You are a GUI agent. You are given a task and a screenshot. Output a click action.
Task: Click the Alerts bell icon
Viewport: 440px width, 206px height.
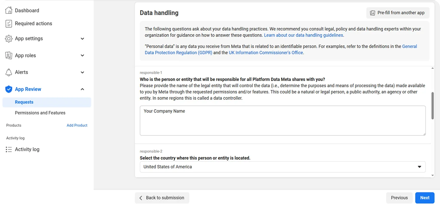pos(9,72)
